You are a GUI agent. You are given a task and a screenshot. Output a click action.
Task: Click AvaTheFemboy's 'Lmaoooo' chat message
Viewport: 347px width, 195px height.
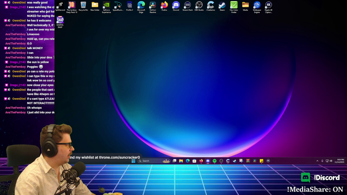click(x=33, y=34)
